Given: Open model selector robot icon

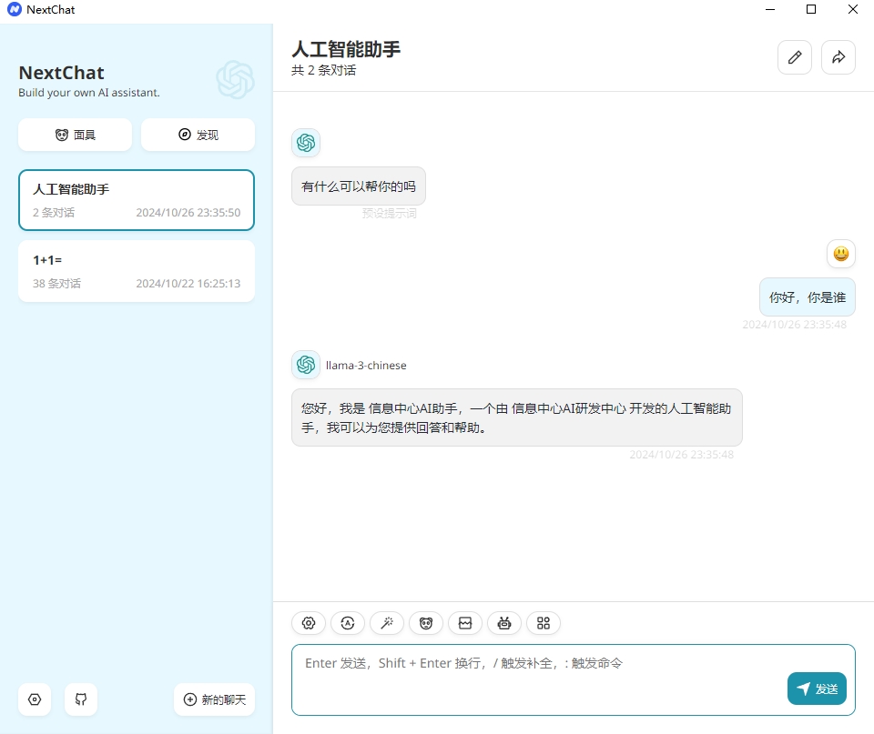Looking at the screenshot, I should [x=504, y=623].
